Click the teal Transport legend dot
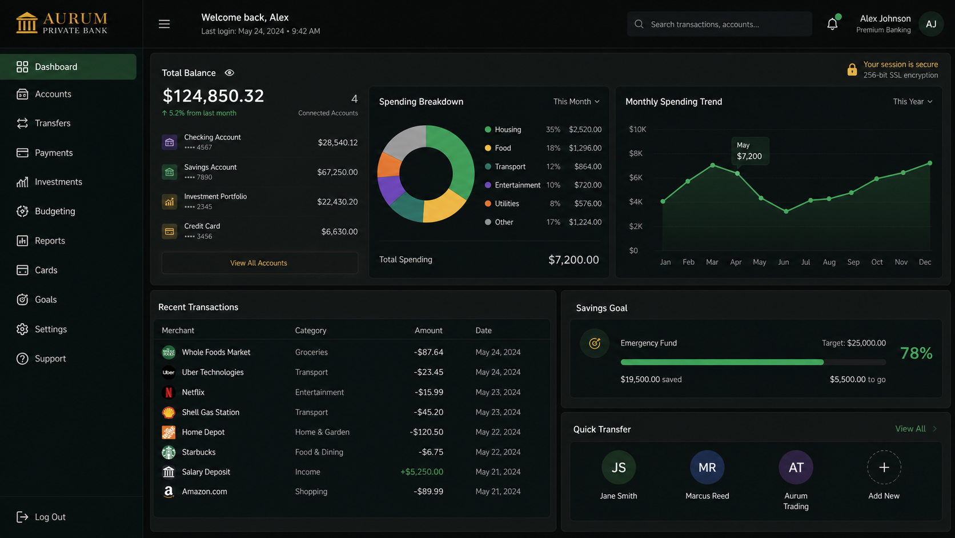This screenshot has height=538, width=955. click(x=488, y=167)
